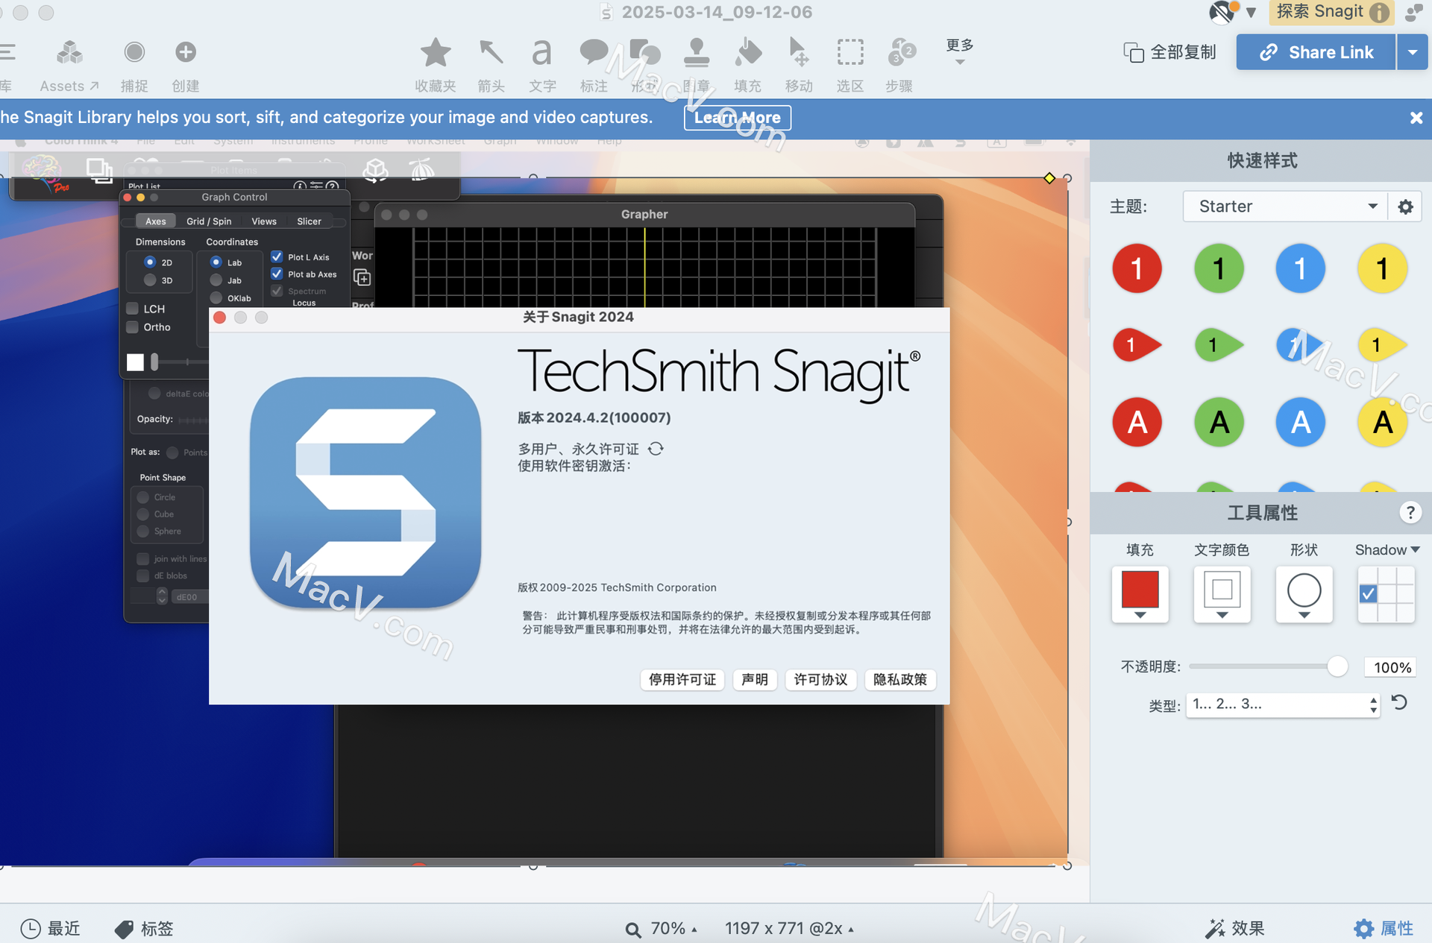The image size is (1432, 943).
Task: Select 2D dimension in Graph Control
Action: (150, 262)
